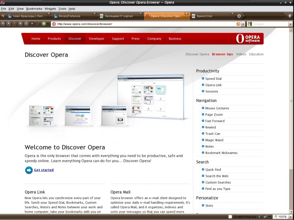294x220 pixels.
Task: Open Trash Can link in sidebar
Action: (213, 134)
